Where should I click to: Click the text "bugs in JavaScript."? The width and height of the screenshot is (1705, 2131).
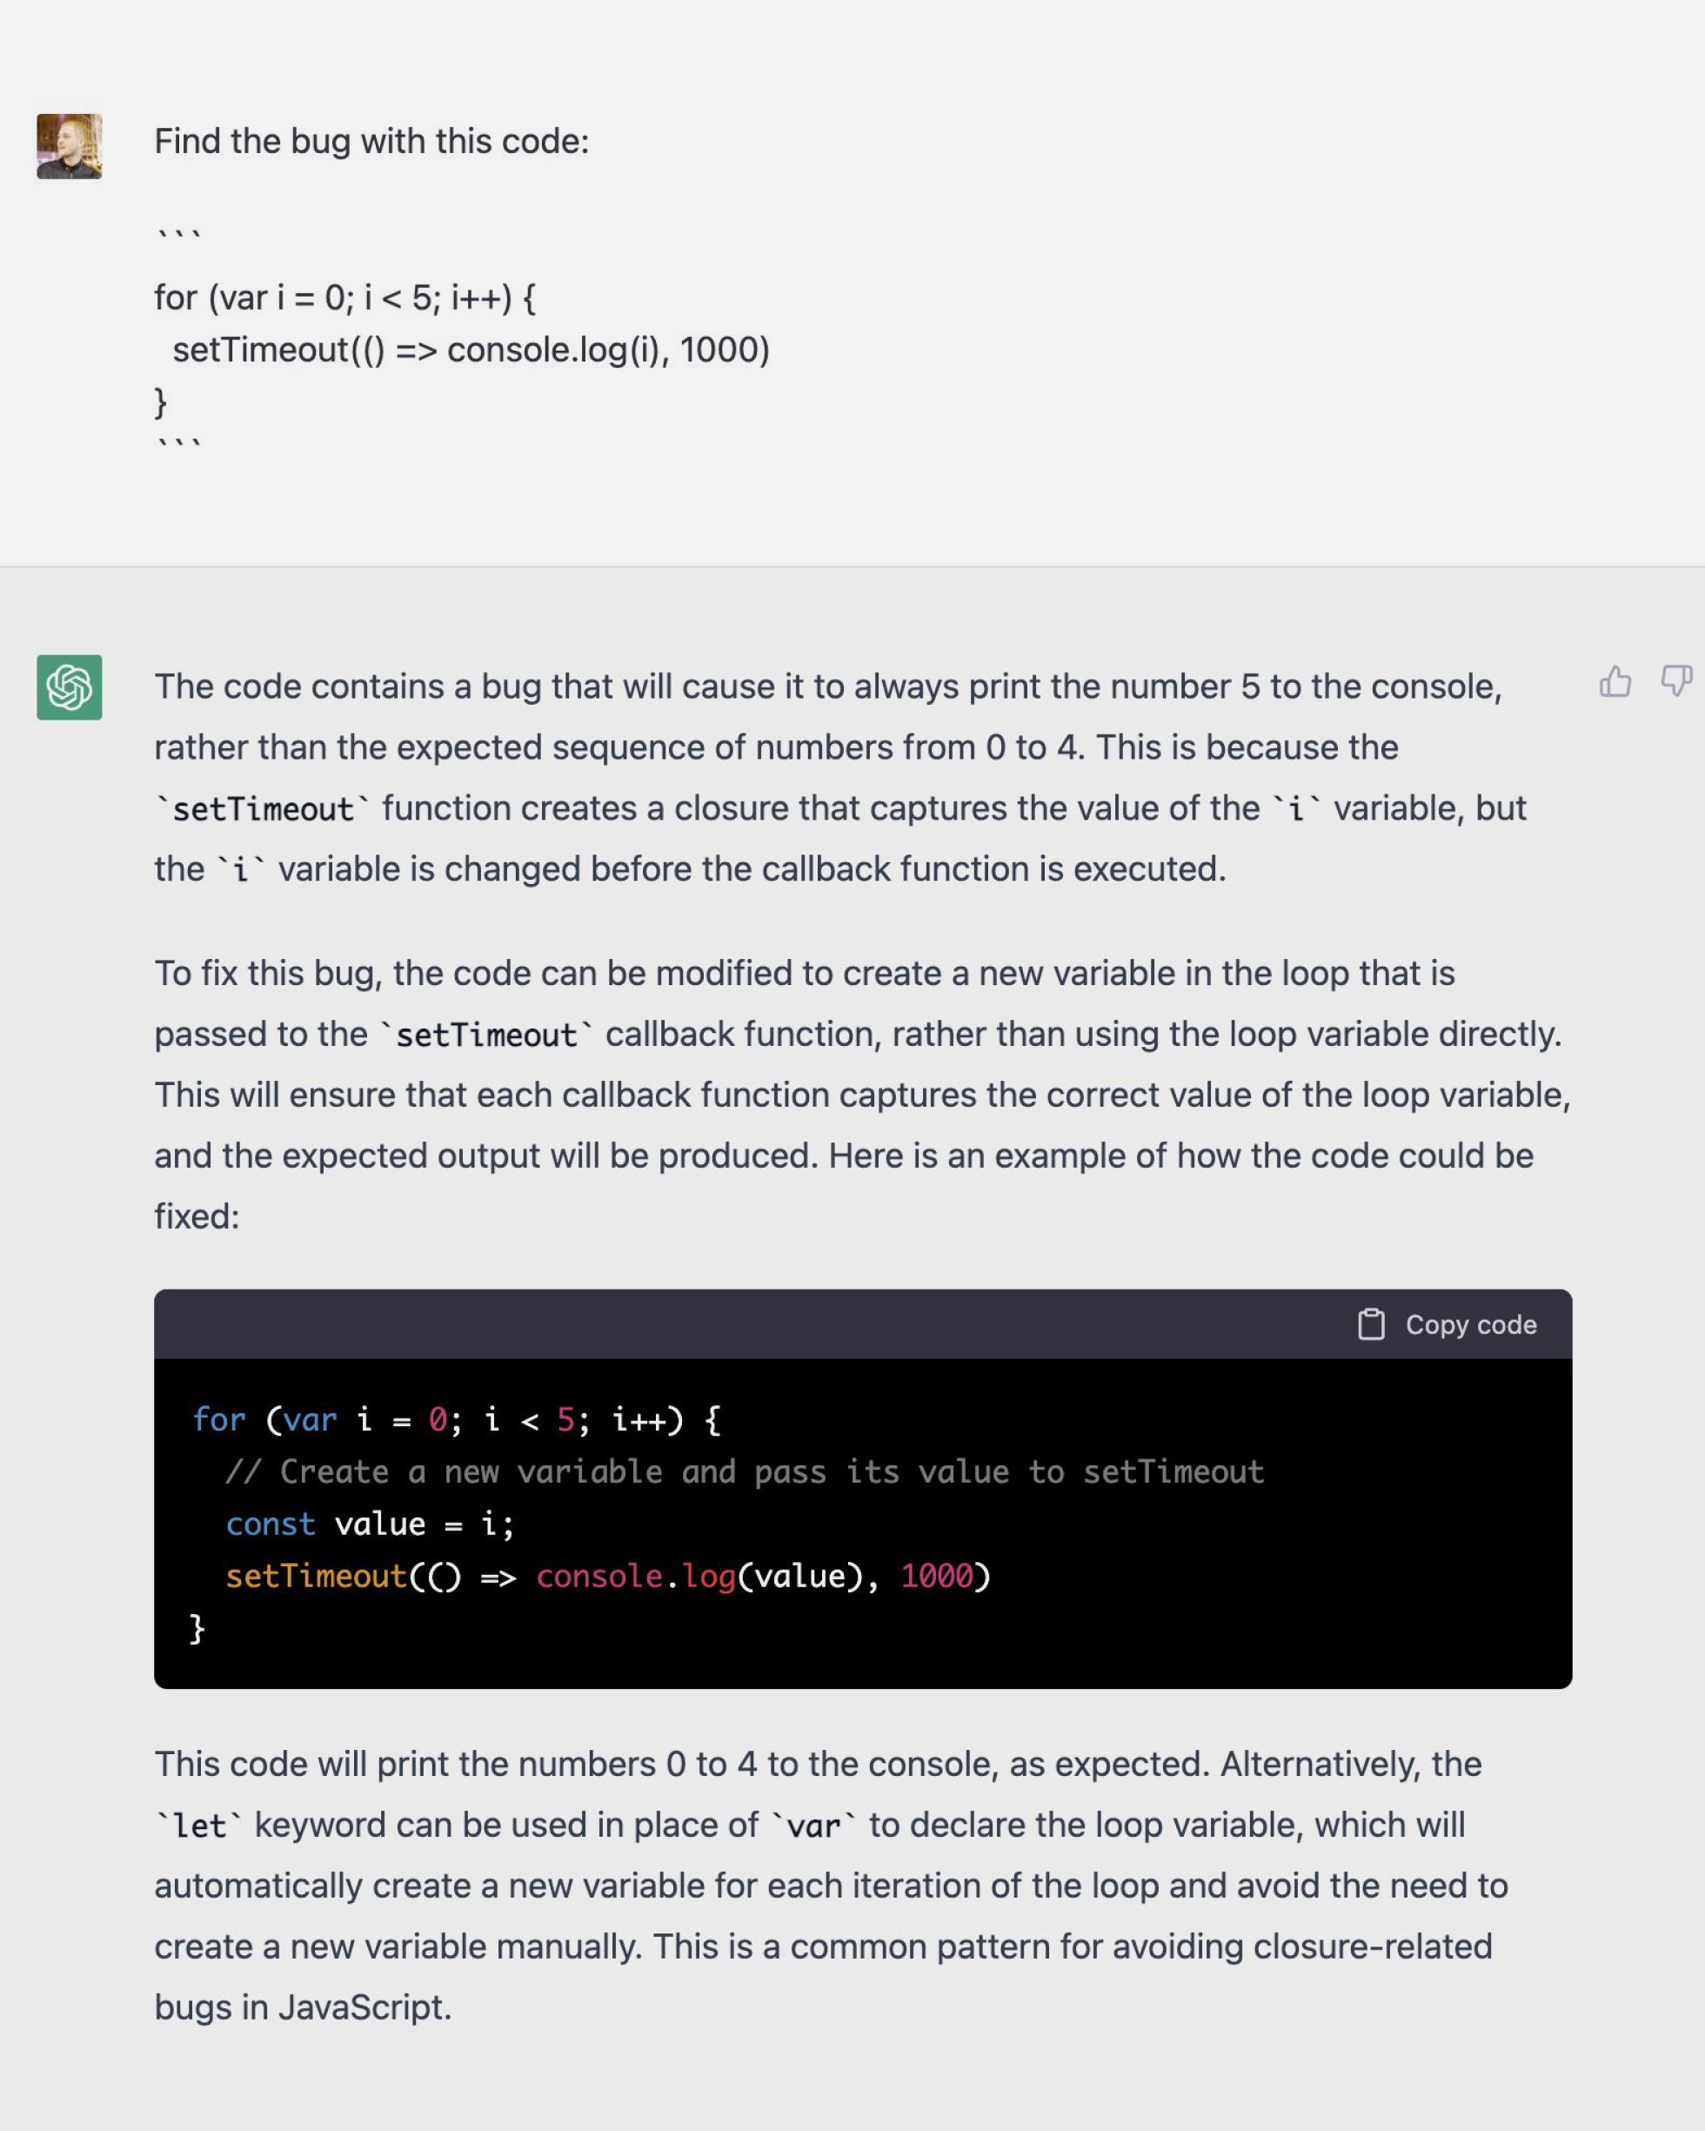tap(304, 2007)
